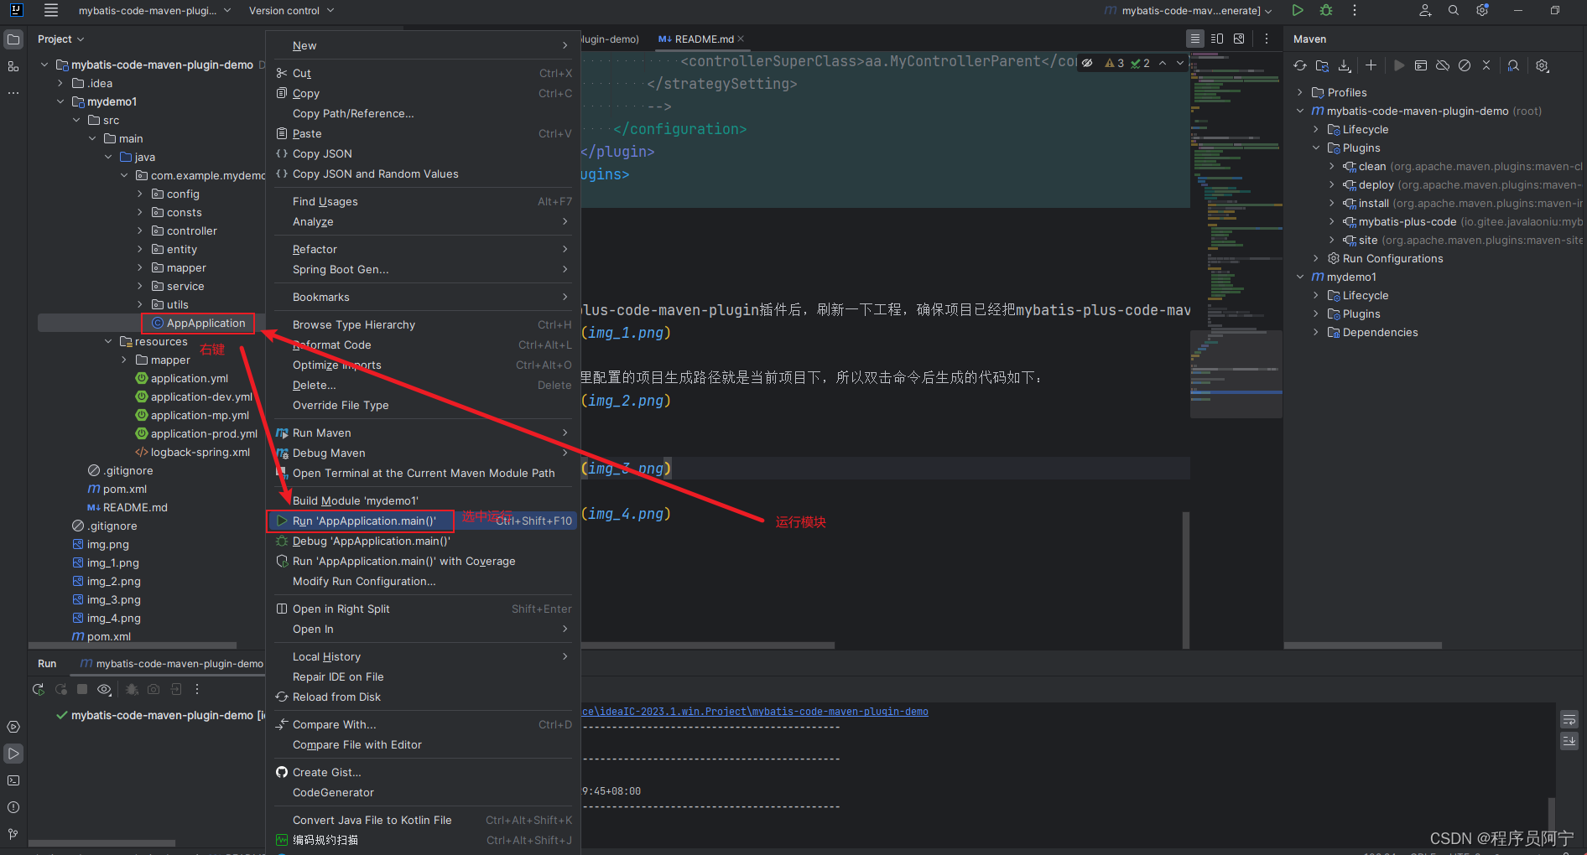Open the main hamburger menu

[51, 10]
